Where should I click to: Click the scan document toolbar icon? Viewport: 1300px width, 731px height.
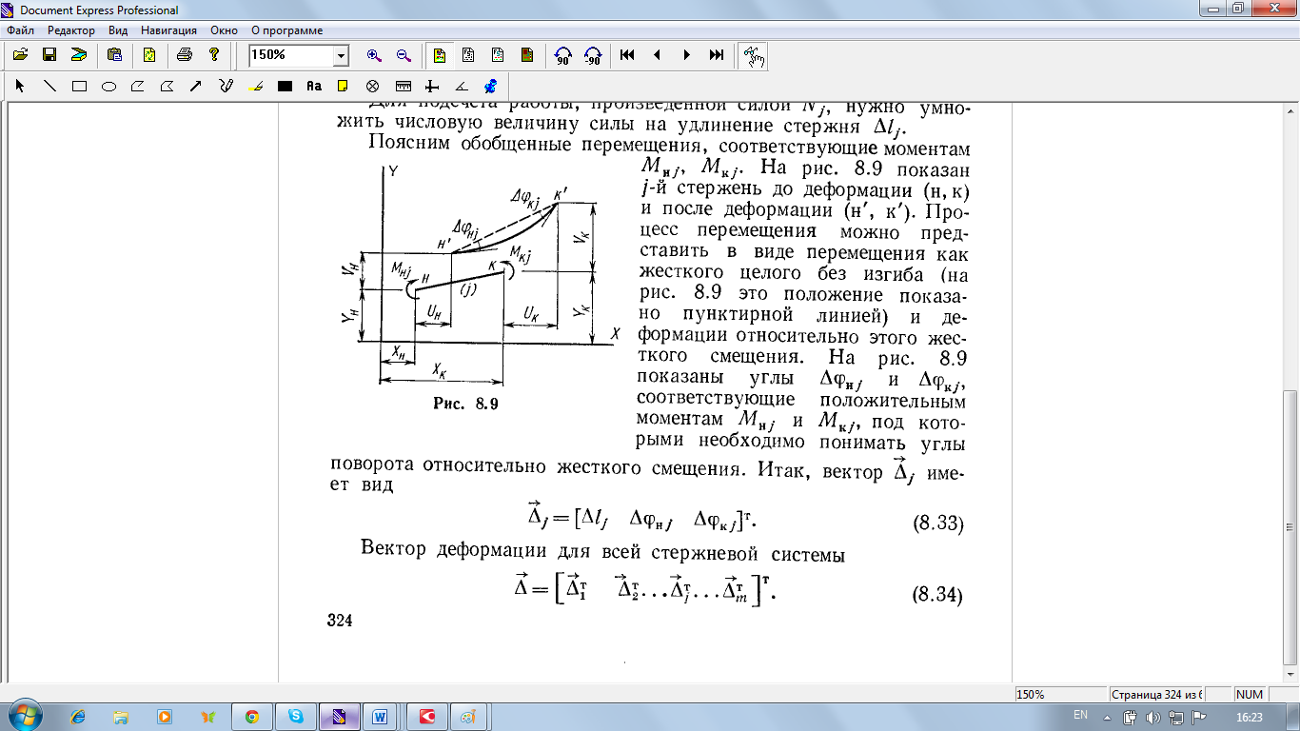click(x=78, y=55)
